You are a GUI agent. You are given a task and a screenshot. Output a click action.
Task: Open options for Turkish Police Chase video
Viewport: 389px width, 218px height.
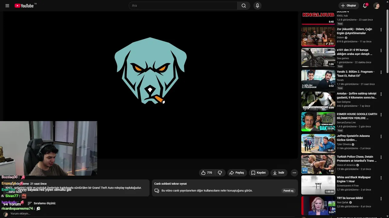point(381,157)
